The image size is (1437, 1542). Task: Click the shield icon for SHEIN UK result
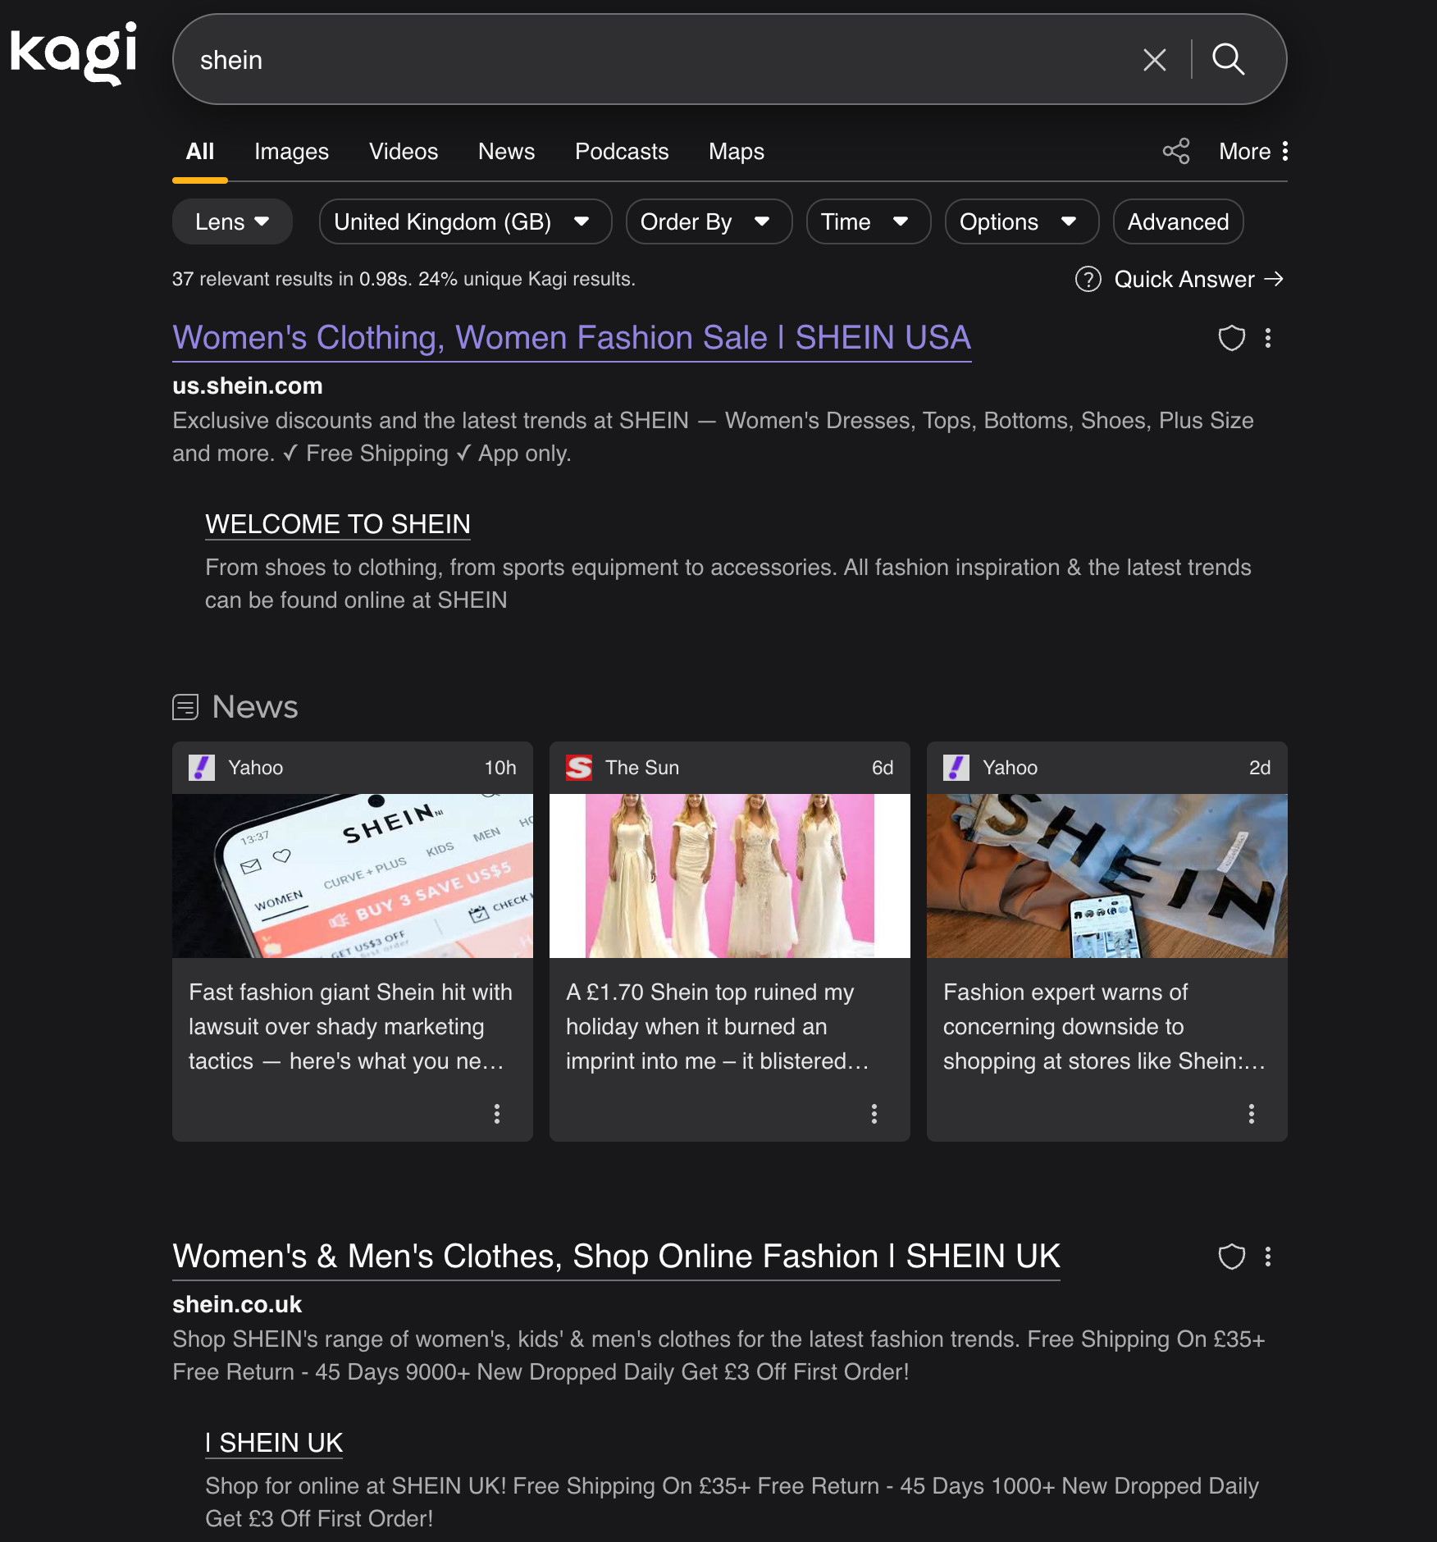coord(1230,1257)
